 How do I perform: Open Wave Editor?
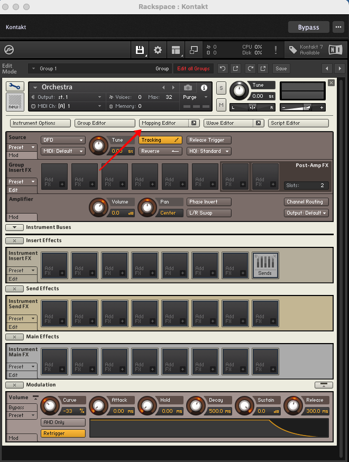(228, 123)
